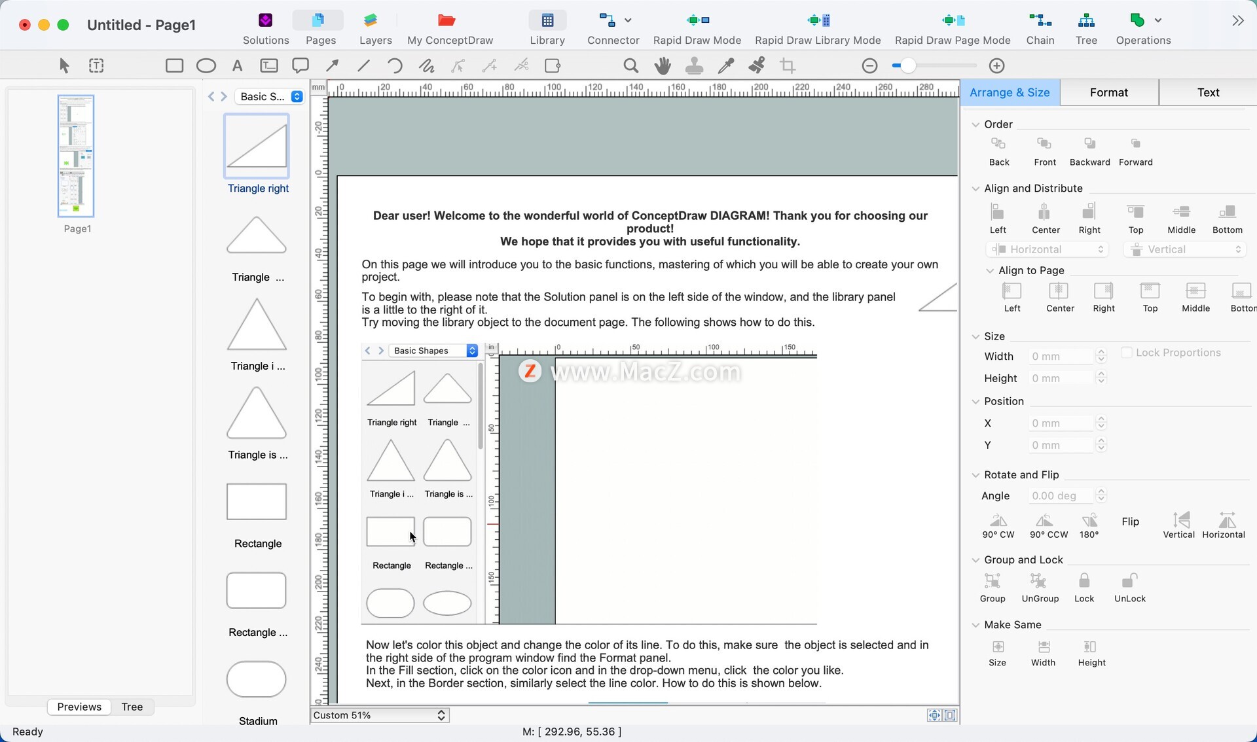Select the Callout tool

[301, 65]
